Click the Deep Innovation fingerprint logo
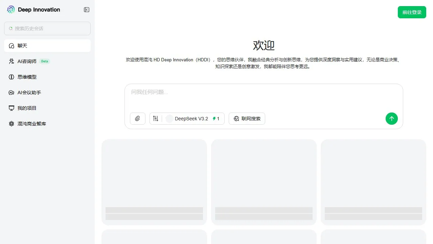This screenshot has height=244, width=433. pyautogui.click(x=11, y=9)
